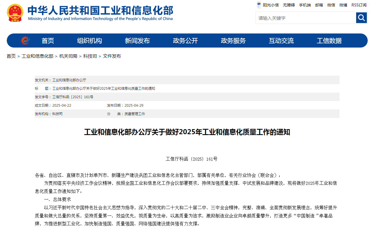Screen dimensions: 377x229
Task: Click the English ministry name subtitle
Action: (100, 19)
